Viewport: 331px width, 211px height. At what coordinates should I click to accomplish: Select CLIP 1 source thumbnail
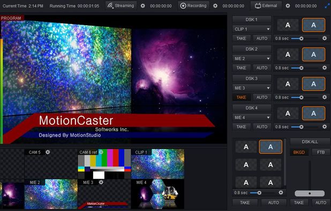[157, 164]
